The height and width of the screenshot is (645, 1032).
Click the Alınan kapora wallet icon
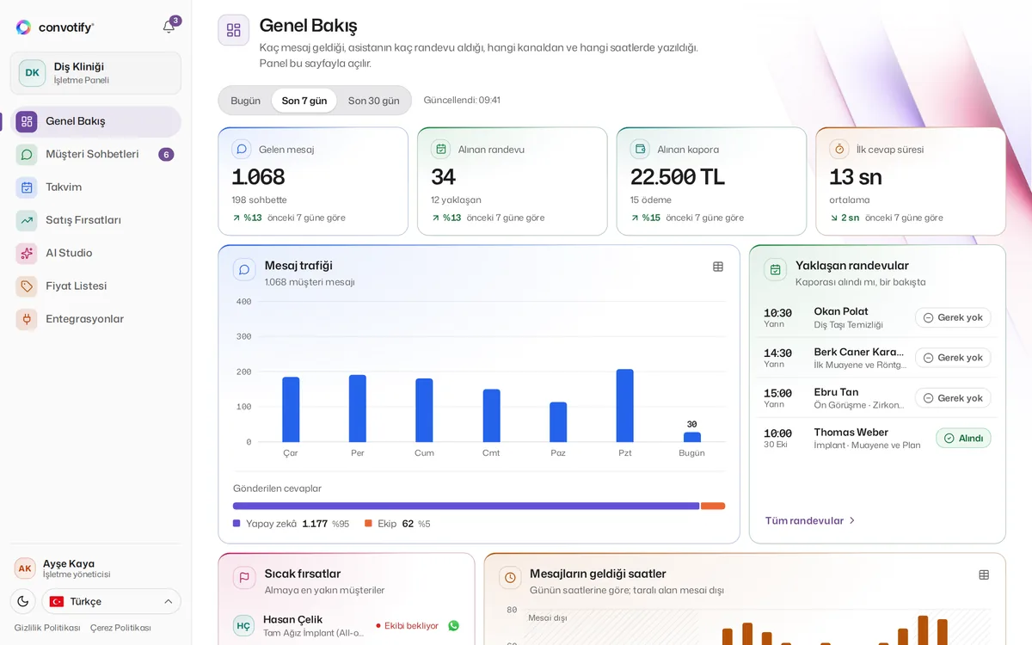tap(640, 149)
